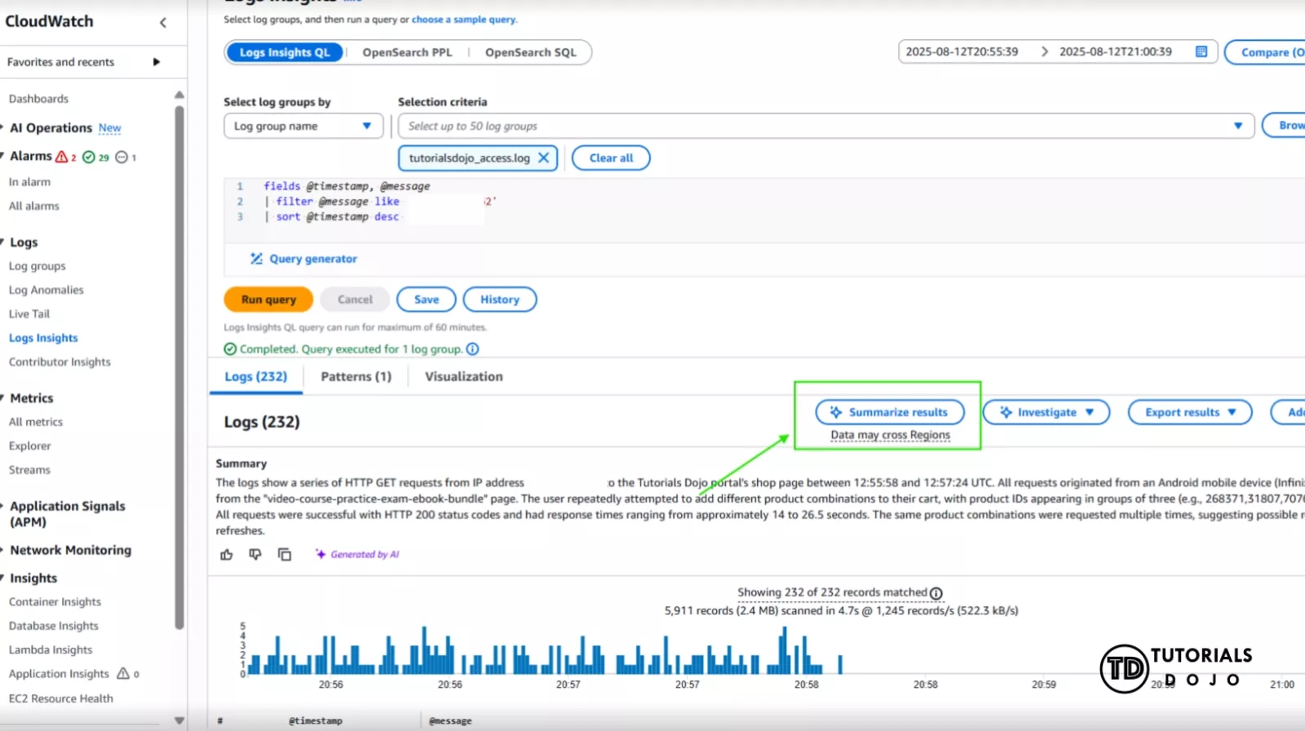Open Contributor Insights page
This screenshot has width=1305, height=731.
tap(60, 361)
